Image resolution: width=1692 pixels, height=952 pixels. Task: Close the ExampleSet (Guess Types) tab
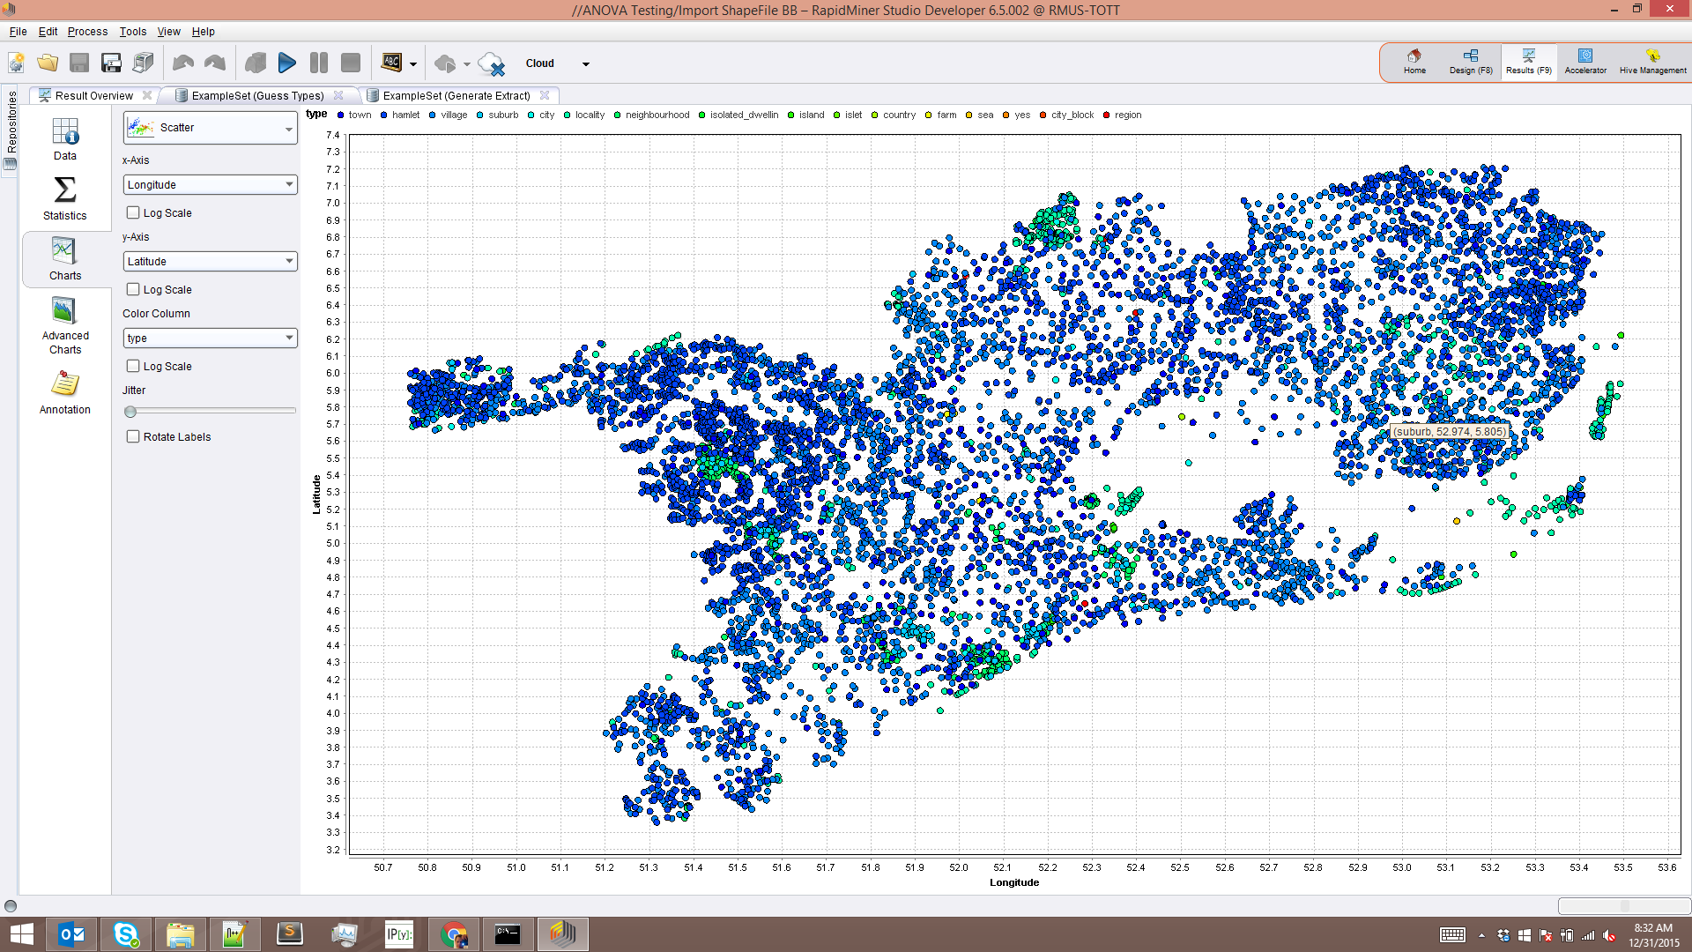[x=338, y=95]
